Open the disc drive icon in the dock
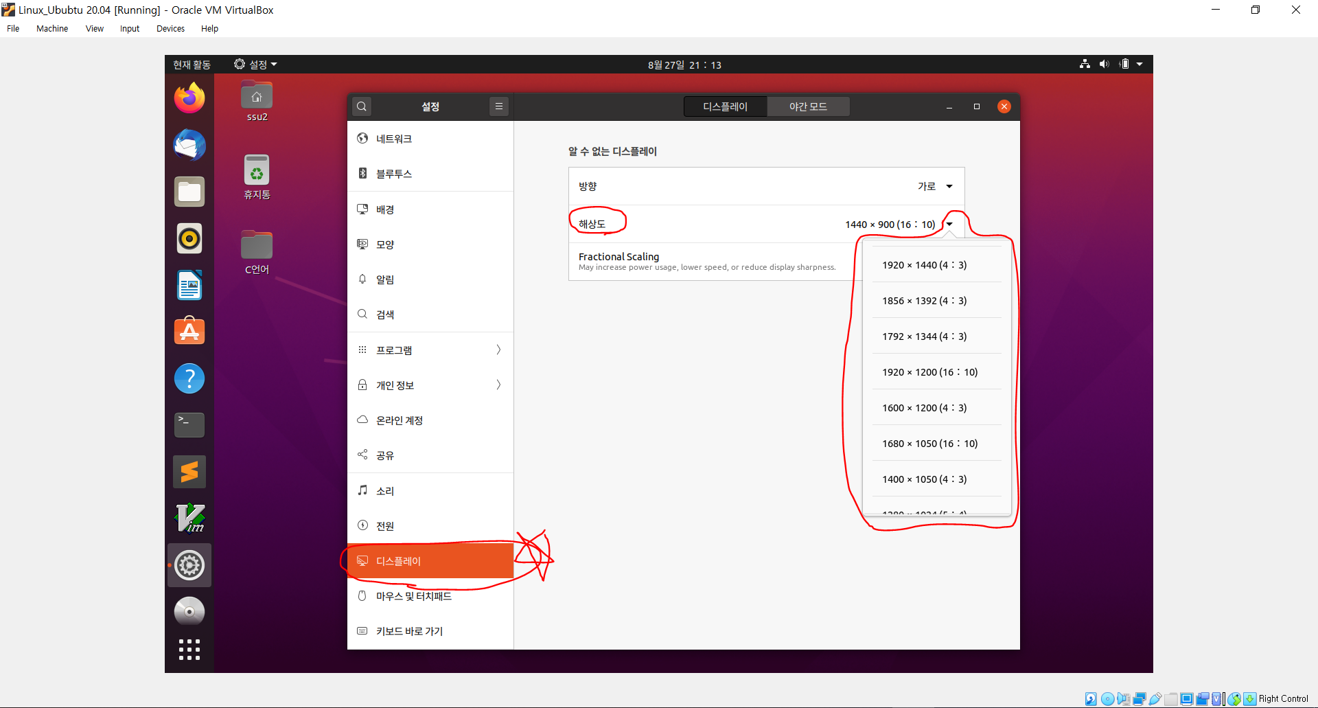Viewport: 1318px width, 708px height. (x=189, y=611)
